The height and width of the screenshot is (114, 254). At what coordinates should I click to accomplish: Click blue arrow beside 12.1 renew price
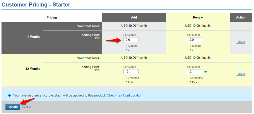point(206,72)
